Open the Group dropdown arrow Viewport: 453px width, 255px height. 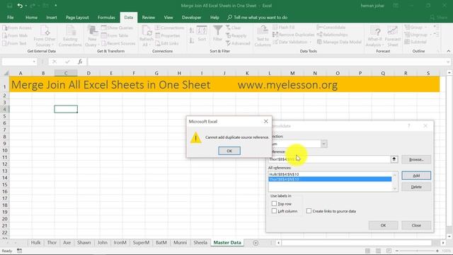tap(426, 27)
